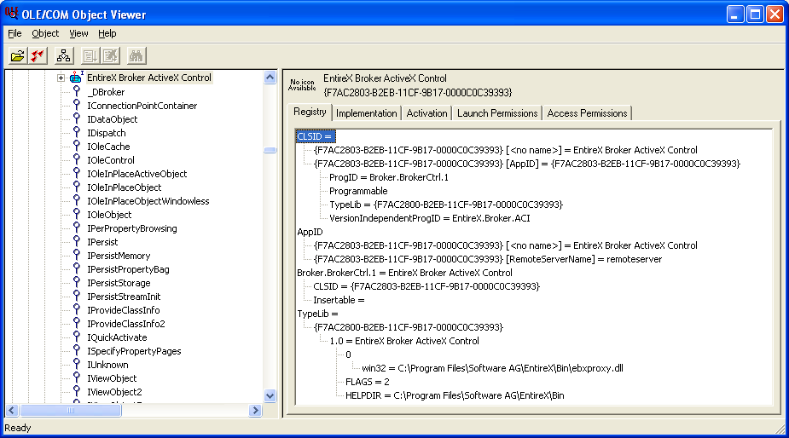Click the interface icon beside IUnknown
Image resolution: width=789 pixels, height=438 pixels.
click(x=77, y=364)
